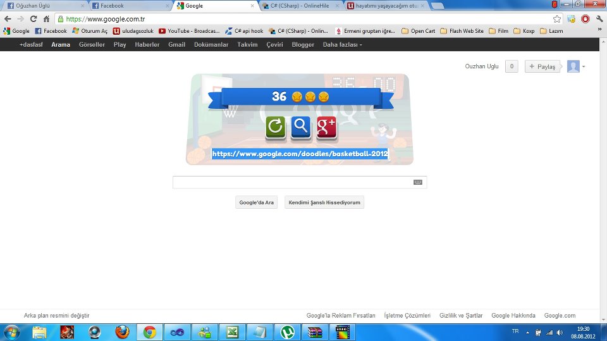Click the notifications count 0 button

[x=512, y=66]
